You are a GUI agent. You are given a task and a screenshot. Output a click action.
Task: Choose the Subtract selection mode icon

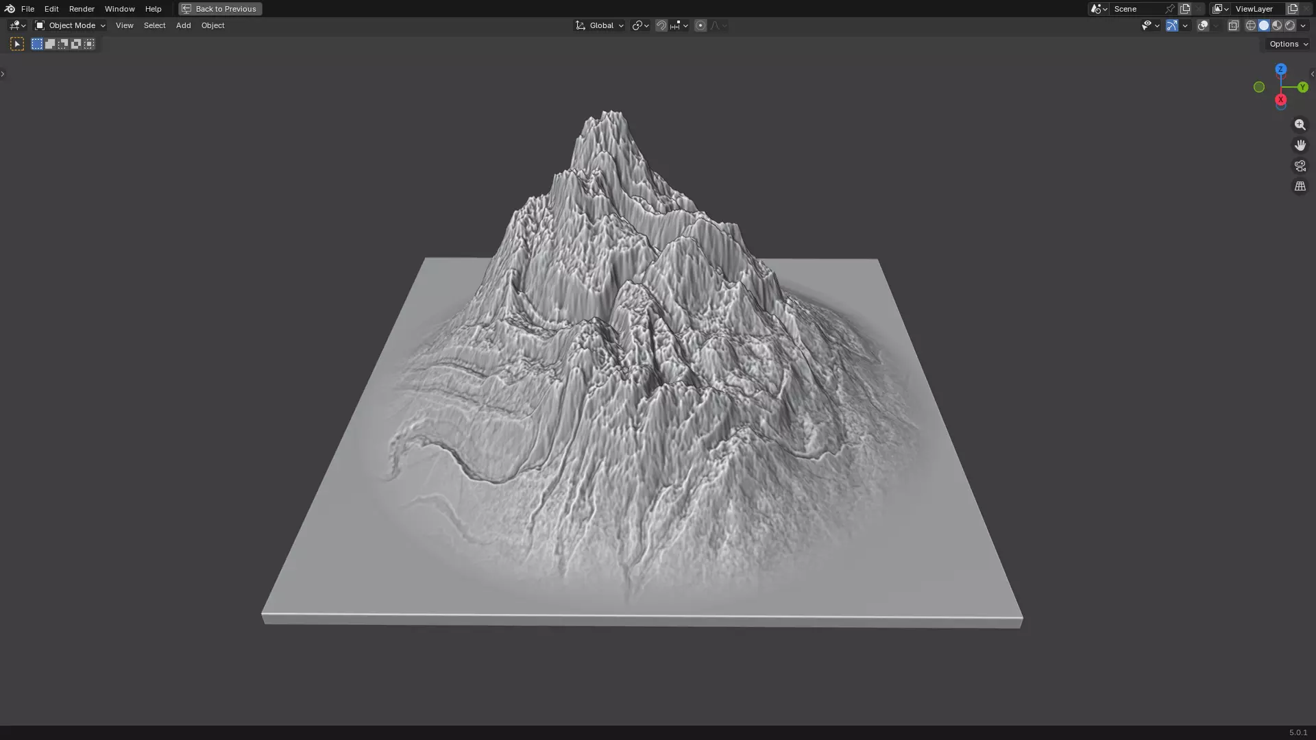tap(63, 44)
